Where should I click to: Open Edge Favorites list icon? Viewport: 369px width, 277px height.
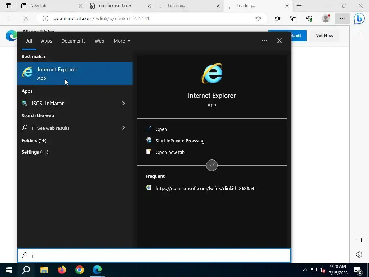[277, 18]
